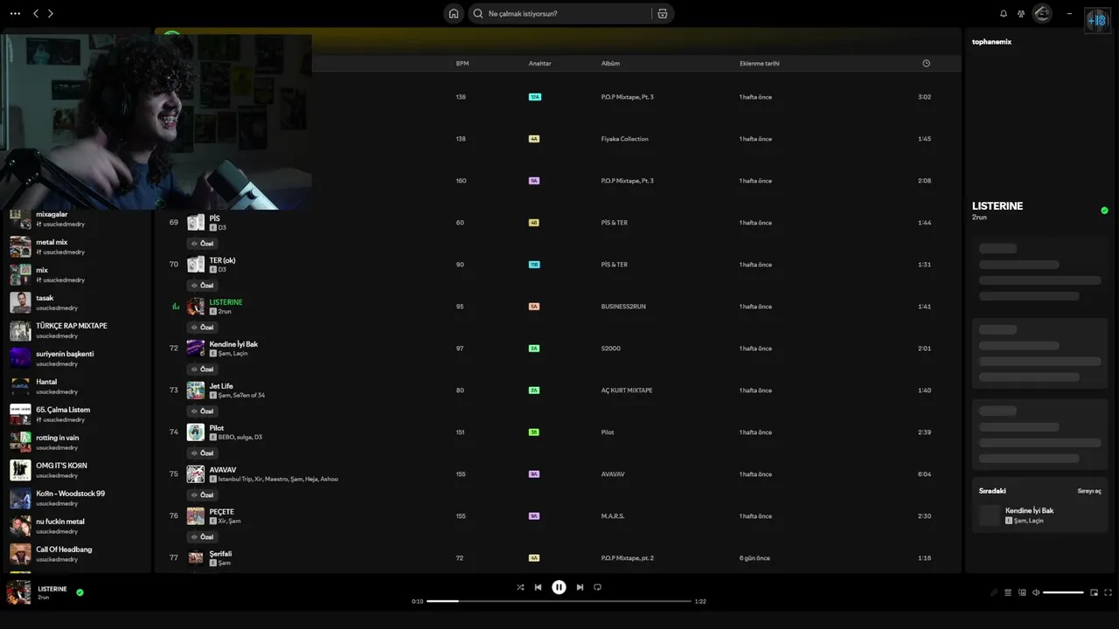Seek using the playback progress bar
Image resolution: width=1119 pixels, height=629 pixels.
tap(559, 601)
